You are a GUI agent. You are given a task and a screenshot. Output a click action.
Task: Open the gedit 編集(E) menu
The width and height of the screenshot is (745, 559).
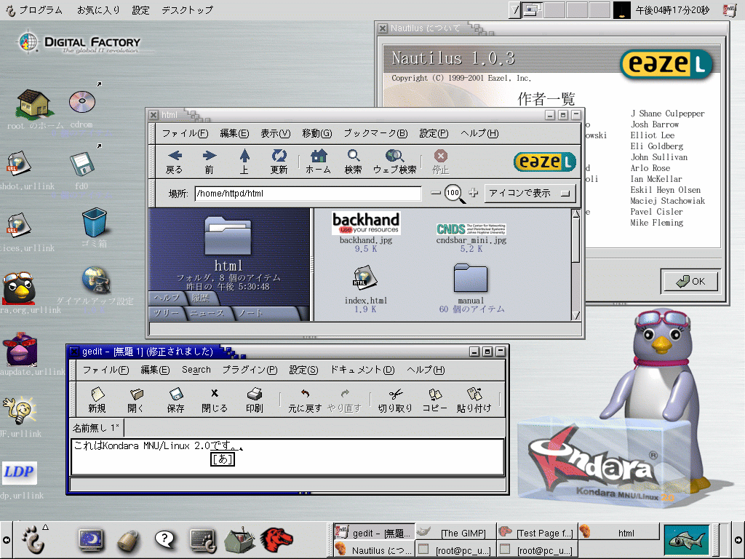[156, 369]
